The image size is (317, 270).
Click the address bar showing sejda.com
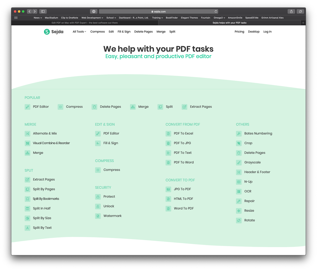point(158,11)
